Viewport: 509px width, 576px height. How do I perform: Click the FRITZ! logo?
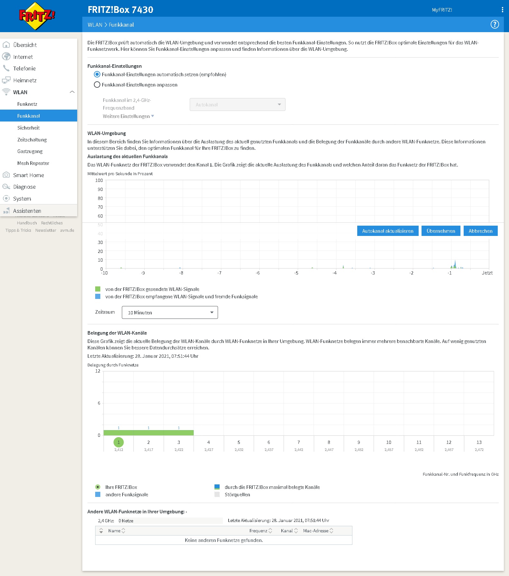[x=37, y=16]
